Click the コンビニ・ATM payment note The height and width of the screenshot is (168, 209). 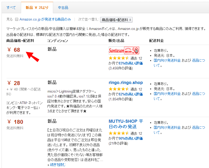tap(24, 108)
